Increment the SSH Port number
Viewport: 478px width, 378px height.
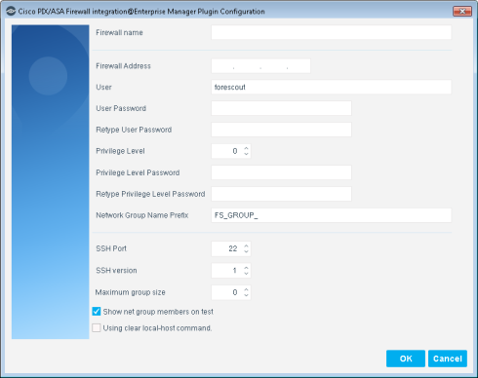tap(246, 246)
